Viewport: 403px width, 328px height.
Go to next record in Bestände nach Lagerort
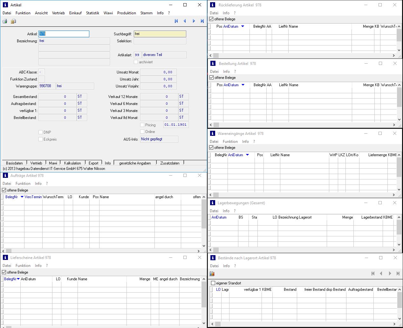(x=390, y=273)
